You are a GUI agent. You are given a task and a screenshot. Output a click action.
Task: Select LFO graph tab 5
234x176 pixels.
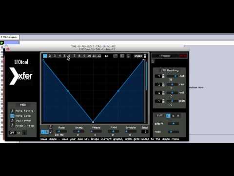[64, 56]
